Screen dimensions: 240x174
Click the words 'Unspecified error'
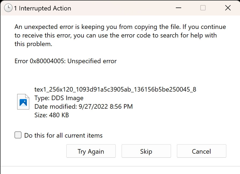coord(92,61)
